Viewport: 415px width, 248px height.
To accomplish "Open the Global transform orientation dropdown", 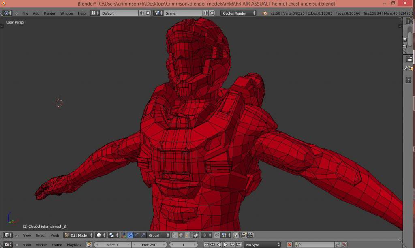I will (x=158, y=235).
